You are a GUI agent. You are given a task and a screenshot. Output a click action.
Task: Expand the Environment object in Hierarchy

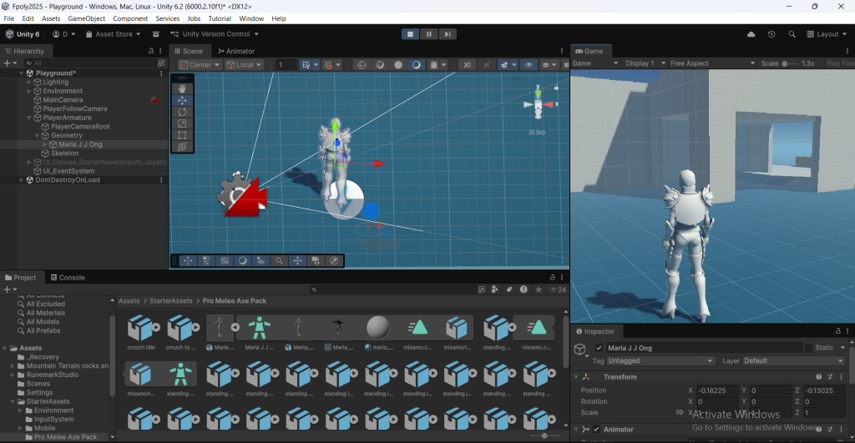(x=28, y=91)
